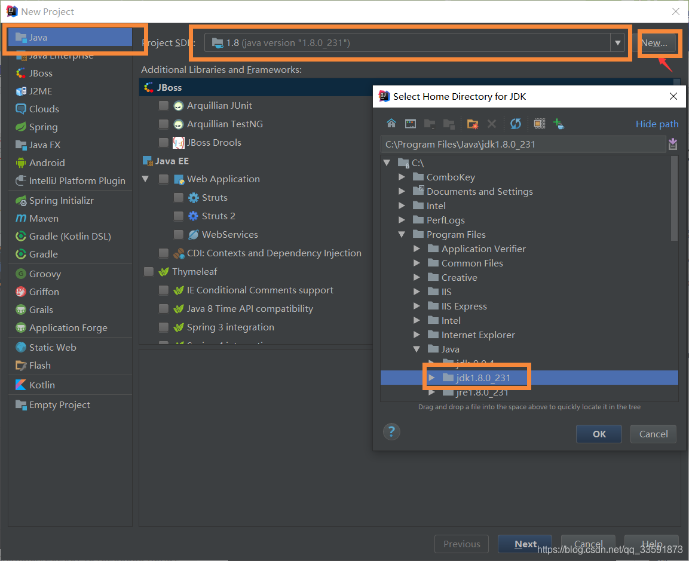Toggle Show hidden files and directories icon
689x561 pixels.
click(539, 124)
